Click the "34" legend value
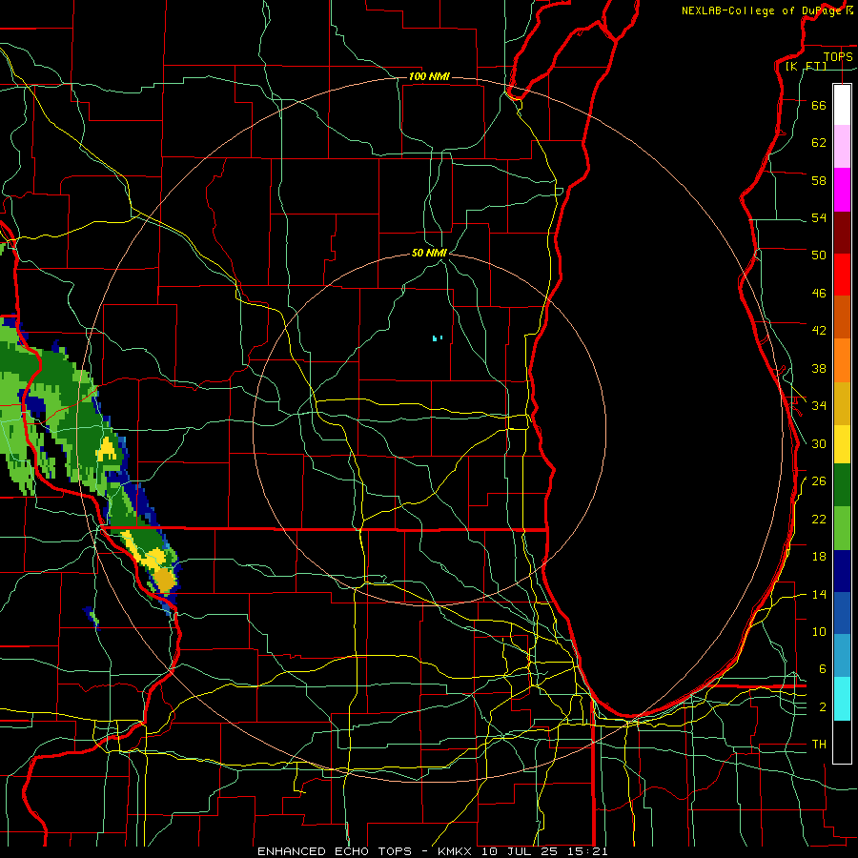This screenshot has width=858, height=858. pyautogui.click(x=819, y=405)
